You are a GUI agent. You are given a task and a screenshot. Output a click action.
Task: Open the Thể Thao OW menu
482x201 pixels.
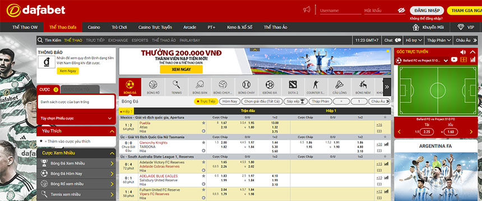coord(25,27)
